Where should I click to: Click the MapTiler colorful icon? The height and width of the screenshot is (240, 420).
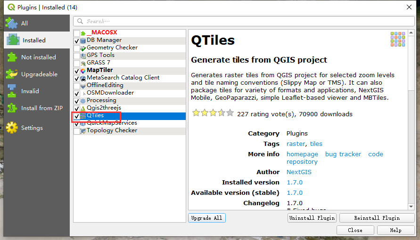pos(83,71)
